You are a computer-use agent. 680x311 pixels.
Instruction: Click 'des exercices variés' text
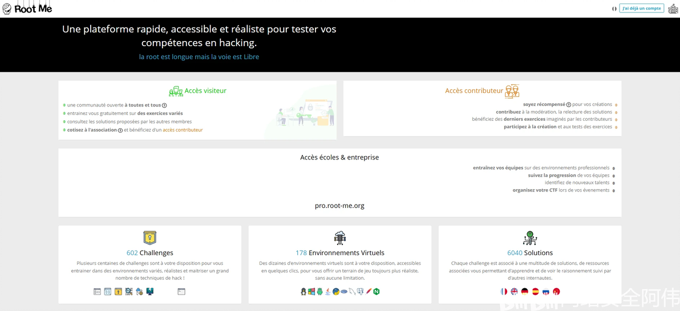click(160, 113)
